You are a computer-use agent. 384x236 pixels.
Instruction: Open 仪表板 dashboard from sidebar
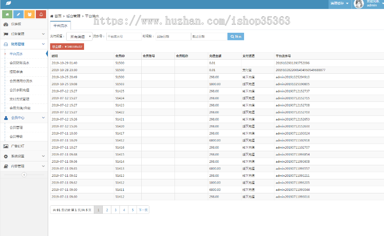(16, 24)
